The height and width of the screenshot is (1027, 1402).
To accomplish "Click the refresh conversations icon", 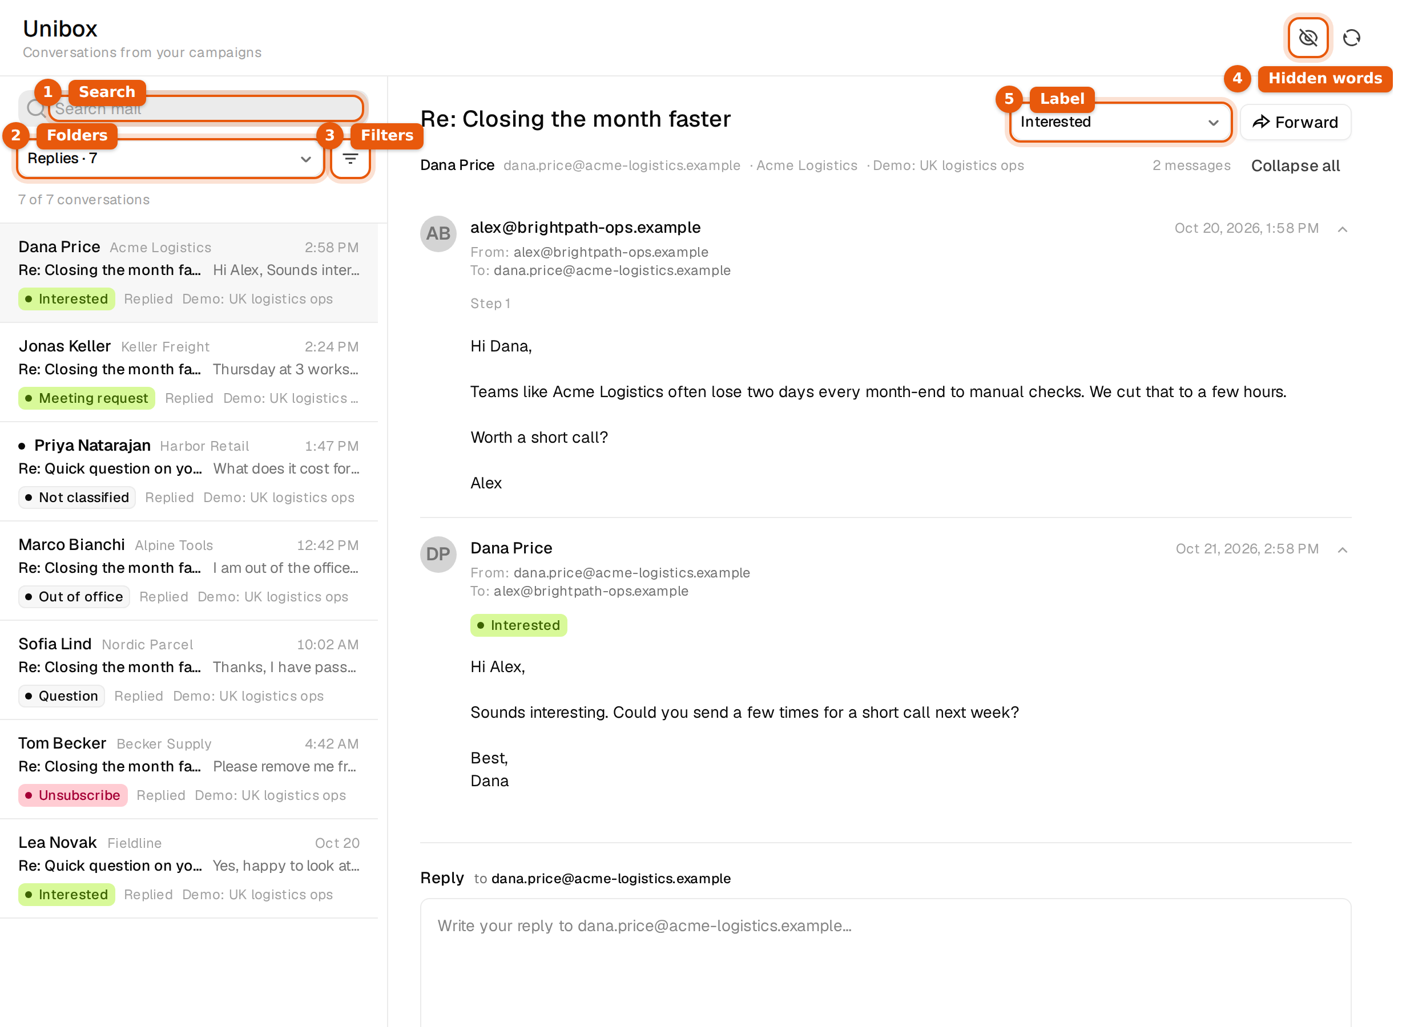I will (1351, 38).
